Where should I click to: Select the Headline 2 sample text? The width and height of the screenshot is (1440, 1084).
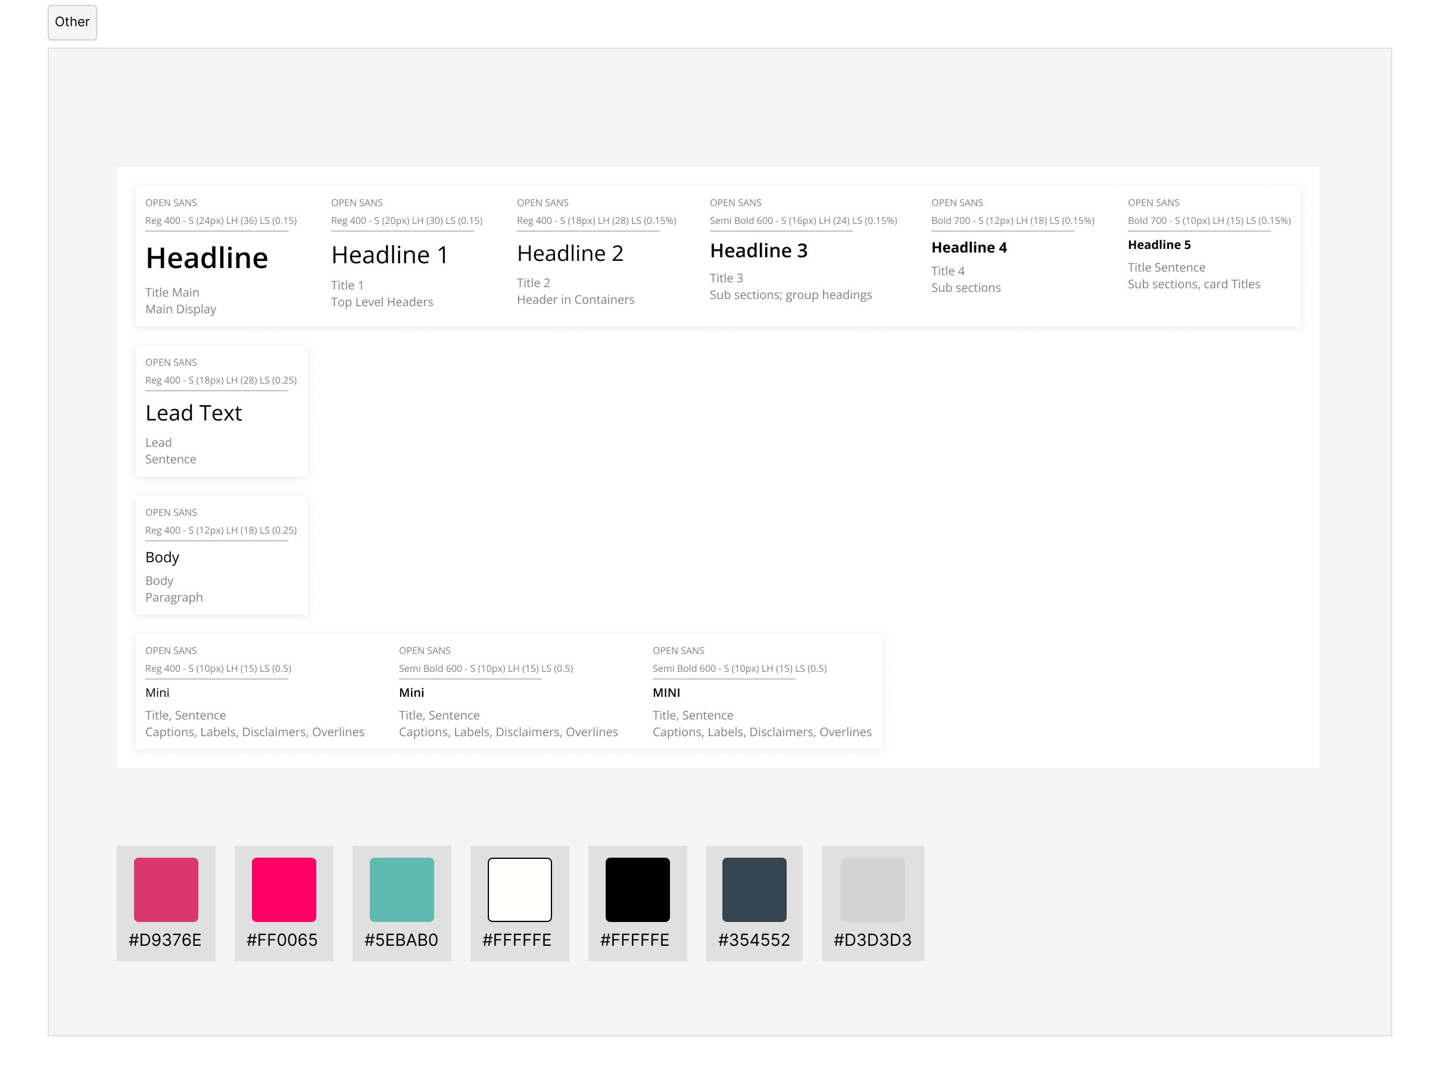tap(569, 253)
